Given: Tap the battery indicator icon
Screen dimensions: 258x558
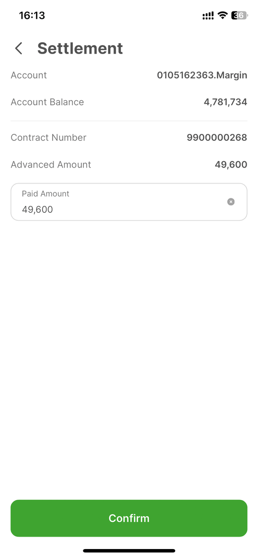Looking at the screenshot, I should (239, 15).
